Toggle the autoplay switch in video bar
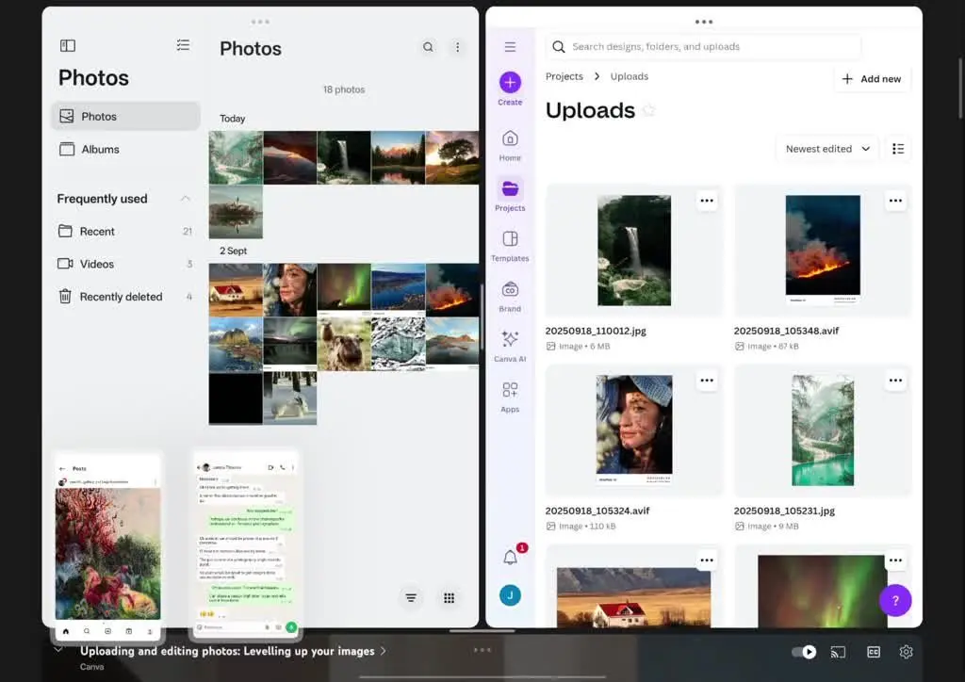The height and width of the screenshot is (682, 965). [804, 652]
